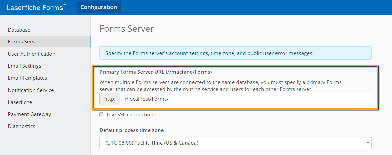Select the Laserfiche sidebar entry

click(x=20, y=102)
